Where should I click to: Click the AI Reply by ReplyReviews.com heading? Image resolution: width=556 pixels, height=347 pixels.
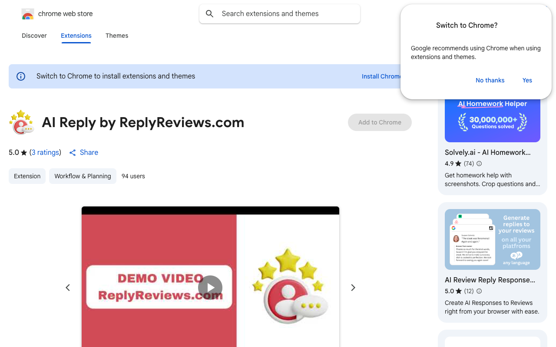tap(143, 123)
